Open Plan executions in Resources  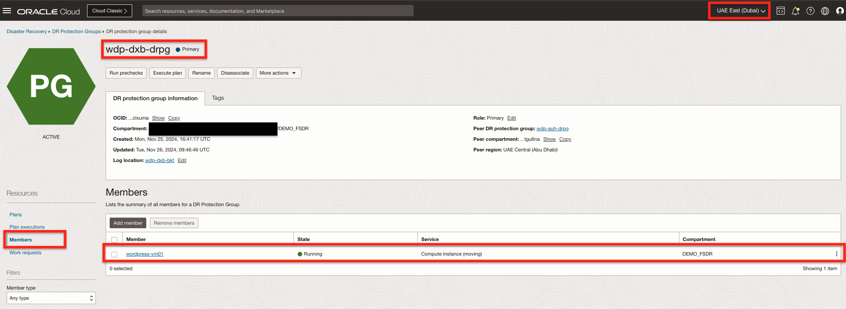pyautogui.click(x=27, y=227)
